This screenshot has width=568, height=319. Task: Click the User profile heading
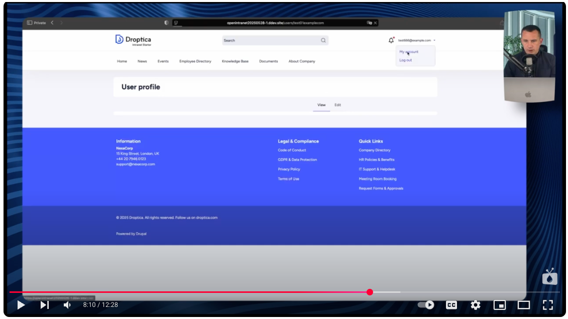[x=141, y=87]
